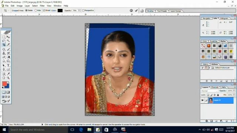Open the Styles panel flyout menu
Viewport: 237px width, 133px height.
(x=235, y=41)
